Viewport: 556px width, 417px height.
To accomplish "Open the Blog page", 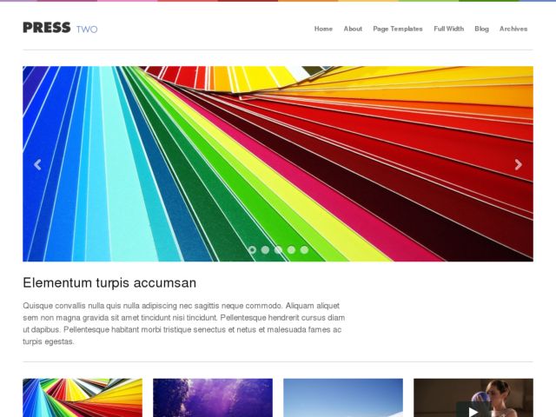I will 482,29.
